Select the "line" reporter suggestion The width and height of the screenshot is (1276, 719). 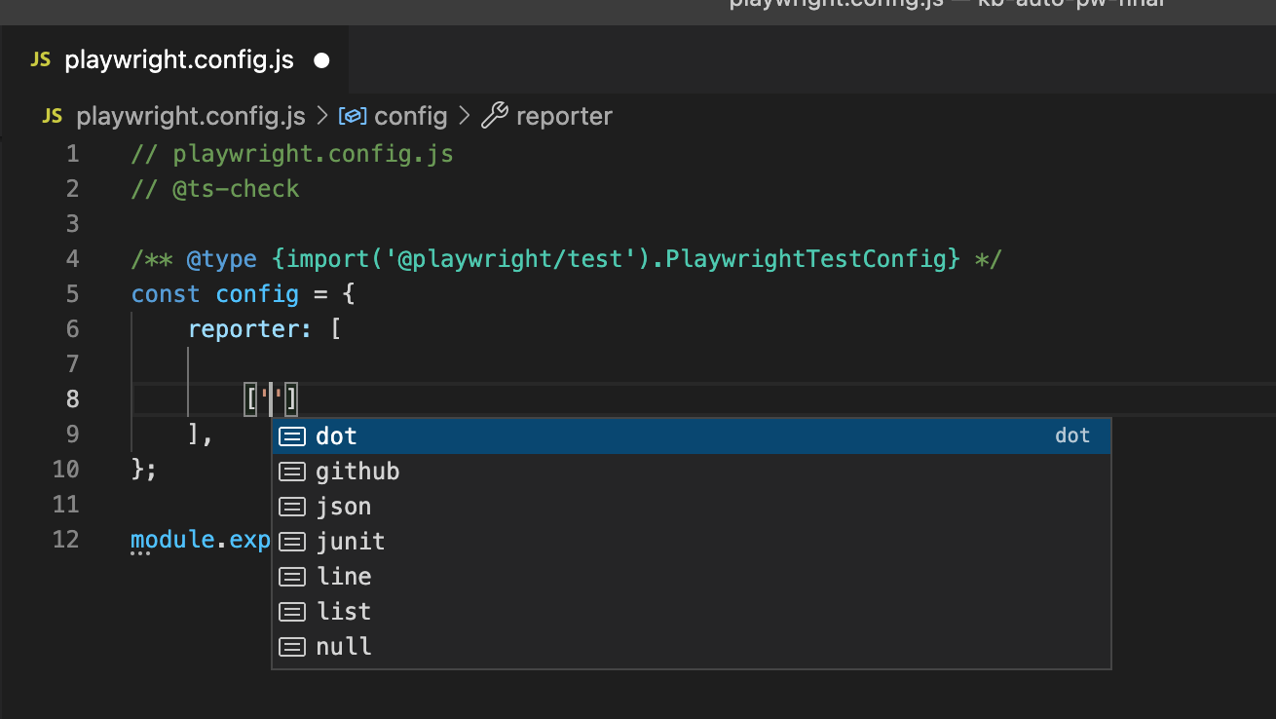tap(344, 576)
